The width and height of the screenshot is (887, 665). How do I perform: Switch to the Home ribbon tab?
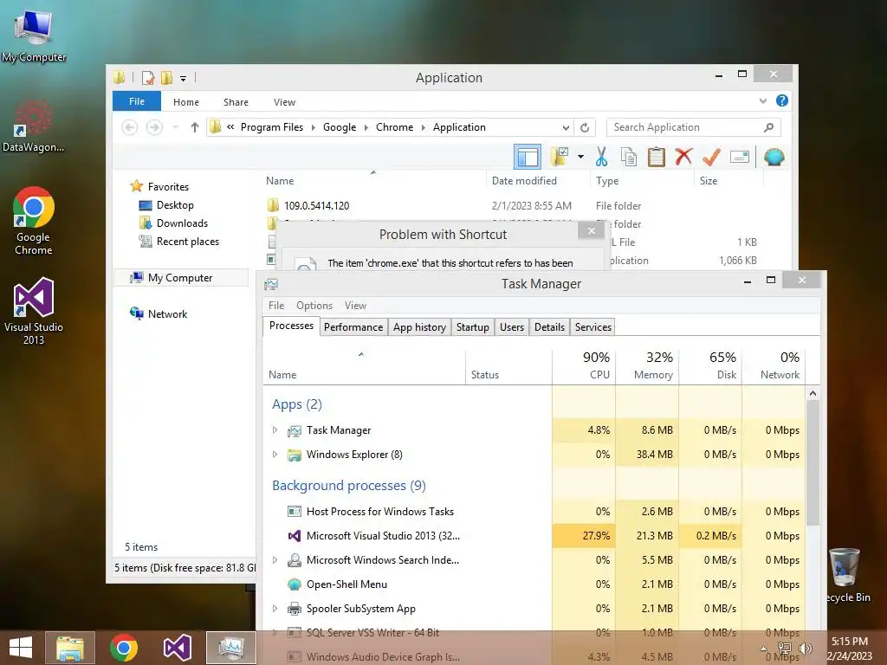pyautogui.click(x=186, y=102)
